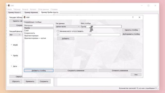Screen dimensions: 165x93
Task: Open the Файл menu
Action: click(10, 9)
